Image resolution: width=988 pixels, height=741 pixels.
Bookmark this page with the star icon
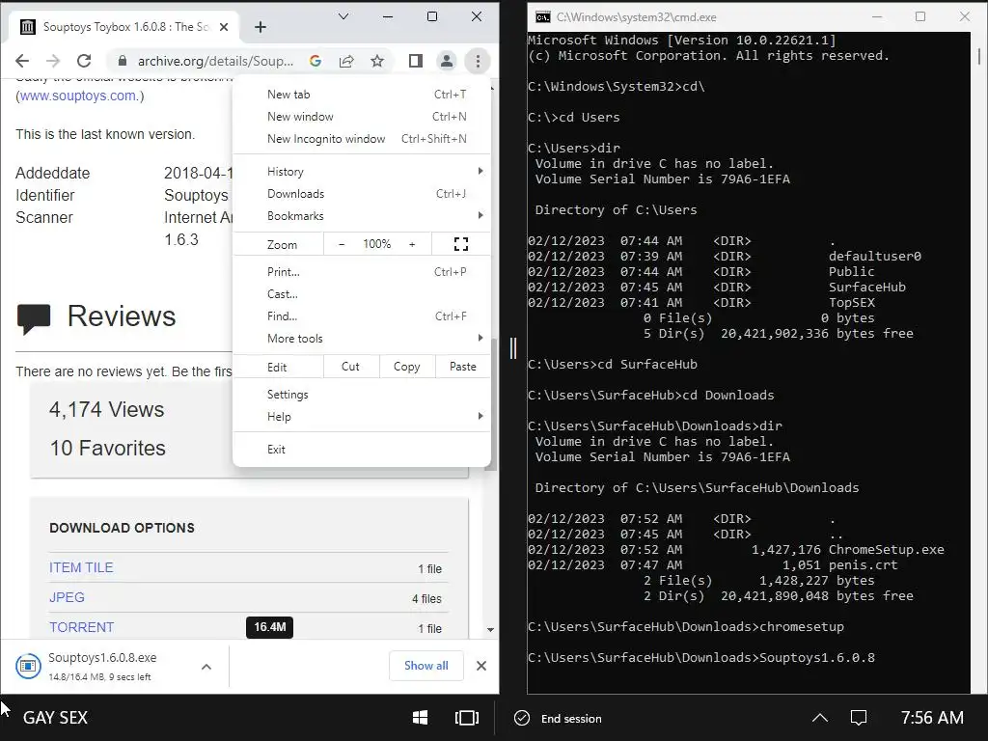tap(377, 61)
